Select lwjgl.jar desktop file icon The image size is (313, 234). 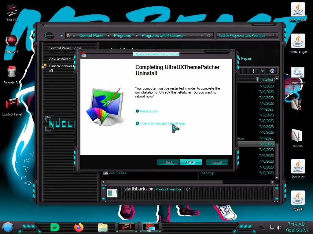coord(298,200)
